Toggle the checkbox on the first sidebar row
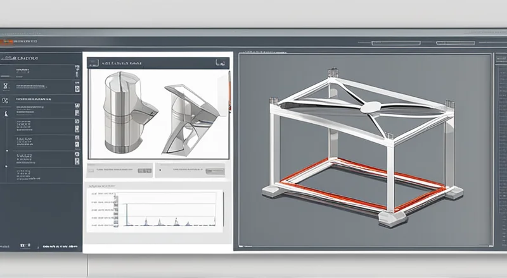 77,71
